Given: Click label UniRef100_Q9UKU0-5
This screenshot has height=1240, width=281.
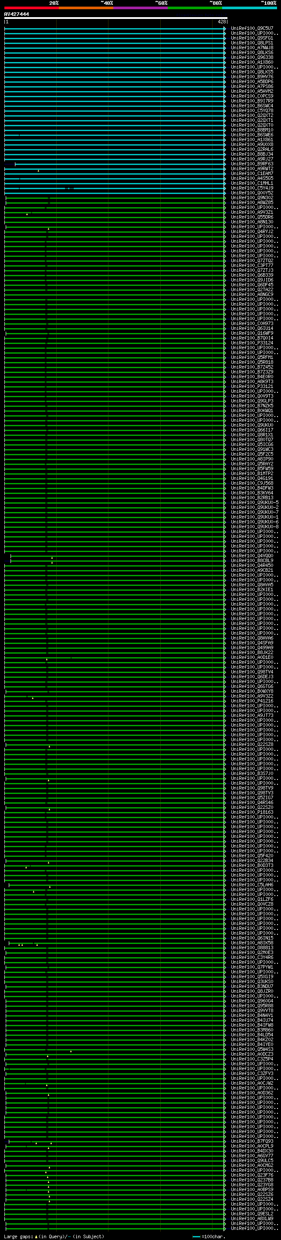Looking at the screenshot, I should click(255, 502).
